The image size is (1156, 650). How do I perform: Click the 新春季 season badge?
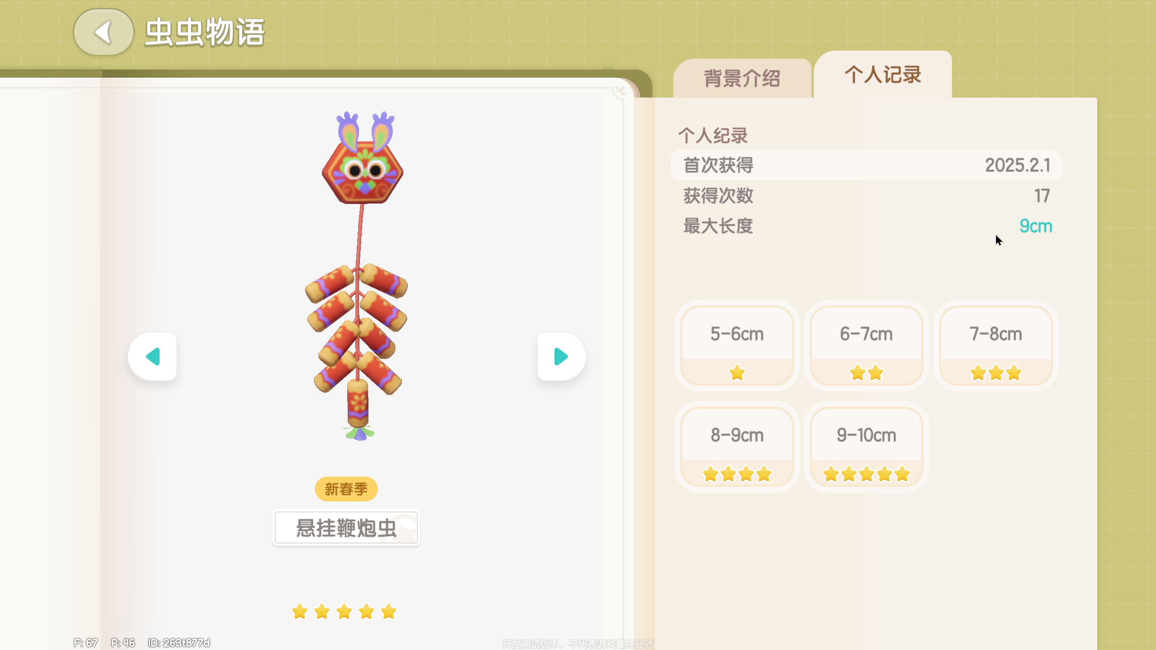coord(346,489)
